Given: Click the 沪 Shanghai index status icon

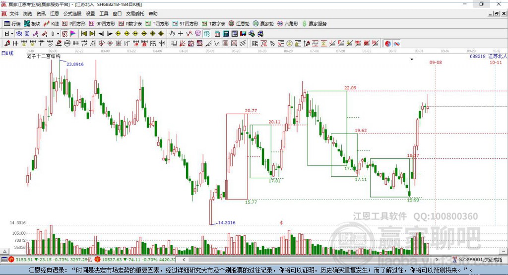Looking at the screenshot, I should (x=11, y=260).
